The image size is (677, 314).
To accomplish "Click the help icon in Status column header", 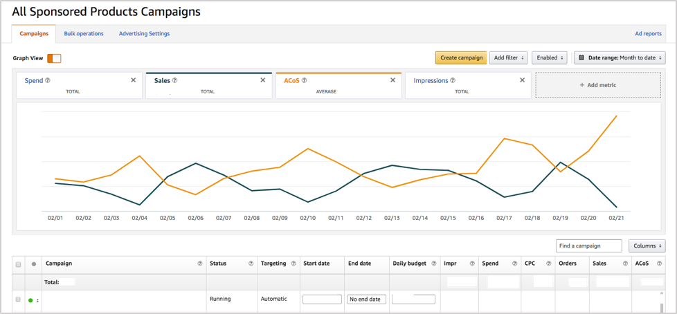I will click(x=251, y=264).
